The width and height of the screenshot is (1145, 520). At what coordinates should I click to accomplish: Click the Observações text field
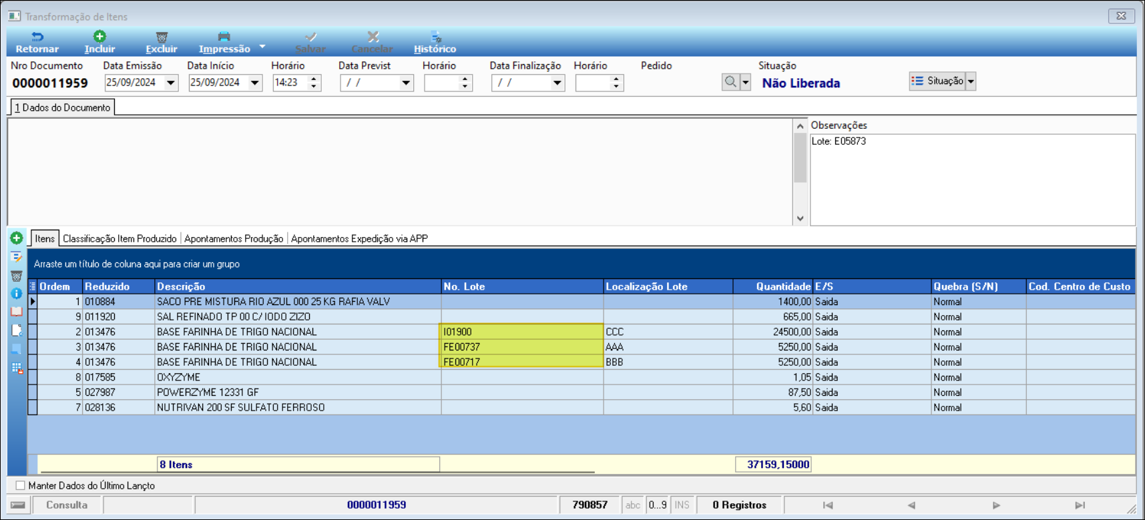pos(972,180)
